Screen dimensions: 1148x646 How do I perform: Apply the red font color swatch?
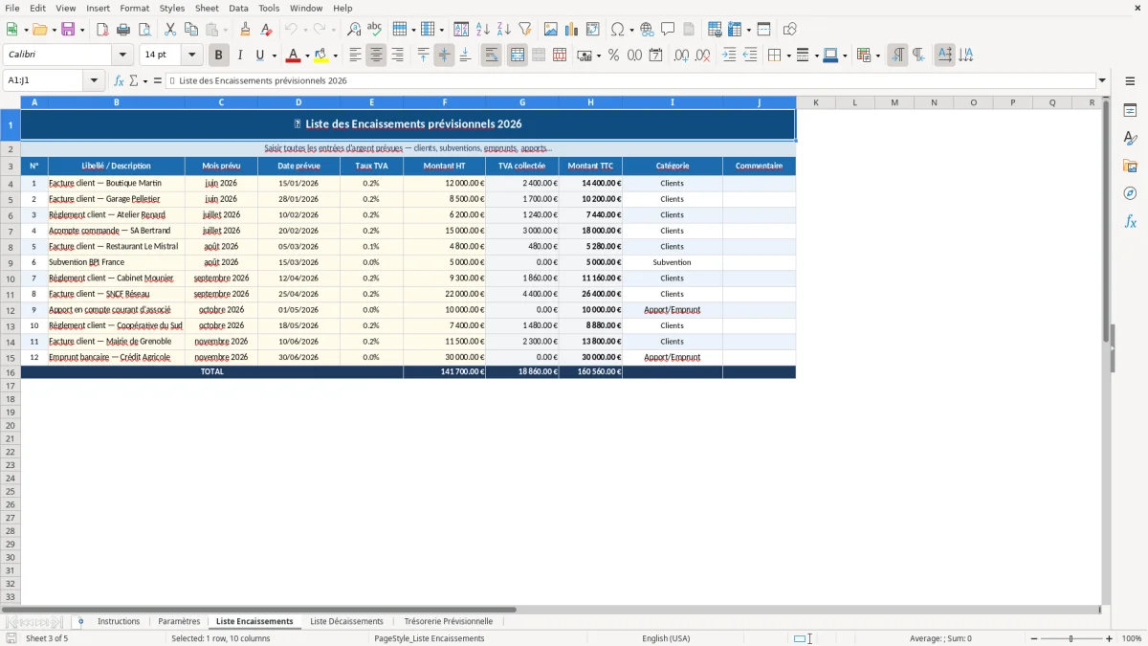294,56
